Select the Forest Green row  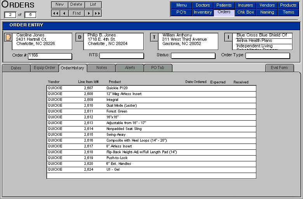(151, 111)
